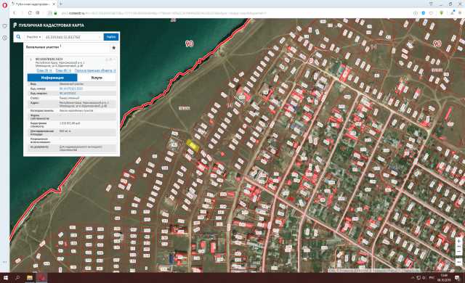Reload the page with refresh icon
The height and width of the screenshot is (283, 465).
(x=30, y=13)
